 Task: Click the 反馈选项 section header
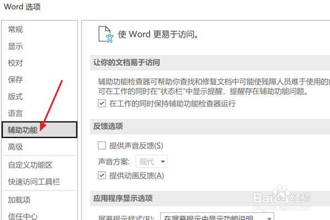[x=108, y=127]
